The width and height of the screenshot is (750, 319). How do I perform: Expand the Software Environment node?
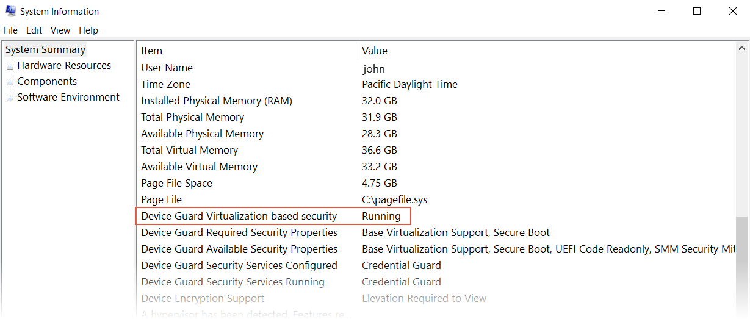click(10, 98)
